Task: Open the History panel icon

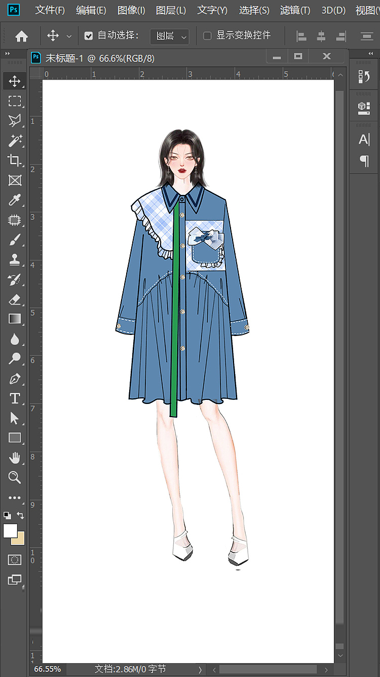Action: [364, 77]
